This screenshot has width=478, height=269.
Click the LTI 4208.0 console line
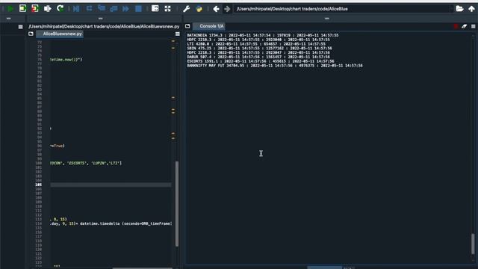pos(256,44)
